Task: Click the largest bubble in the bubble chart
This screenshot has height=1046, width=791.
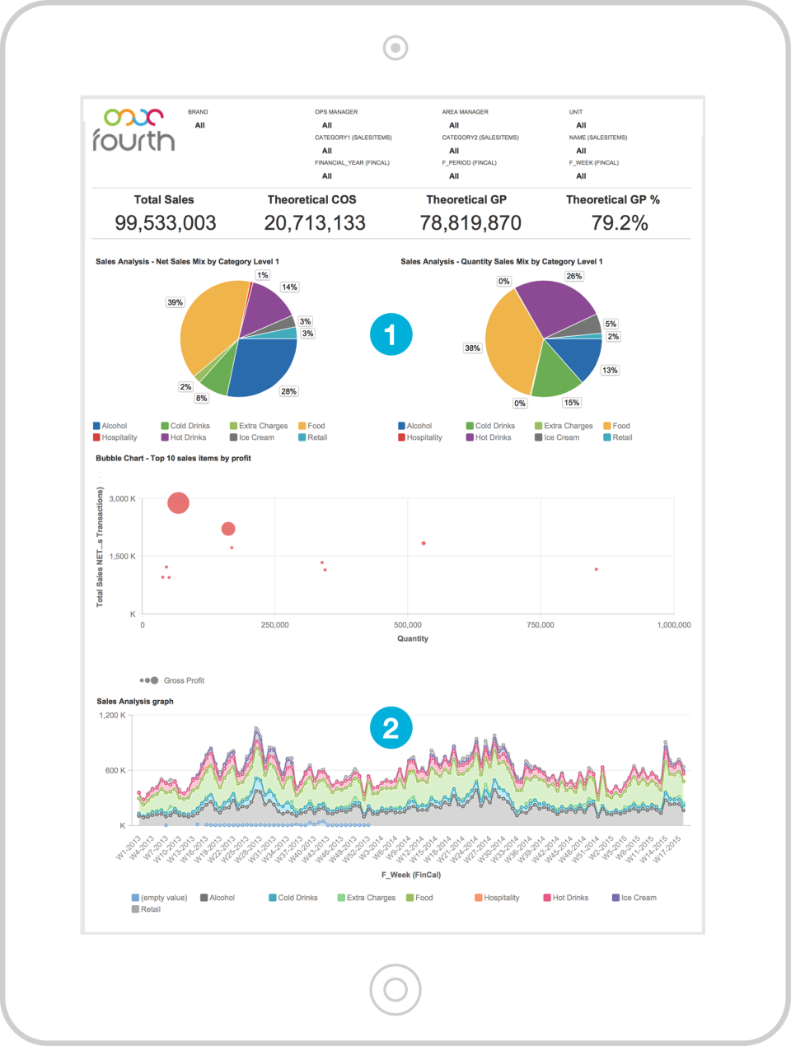Action: click(x=178, y=502)
